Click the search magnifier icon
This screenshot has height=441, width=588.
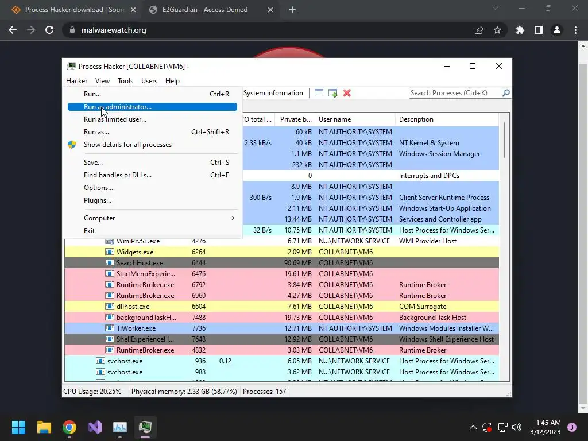(506, 92)
